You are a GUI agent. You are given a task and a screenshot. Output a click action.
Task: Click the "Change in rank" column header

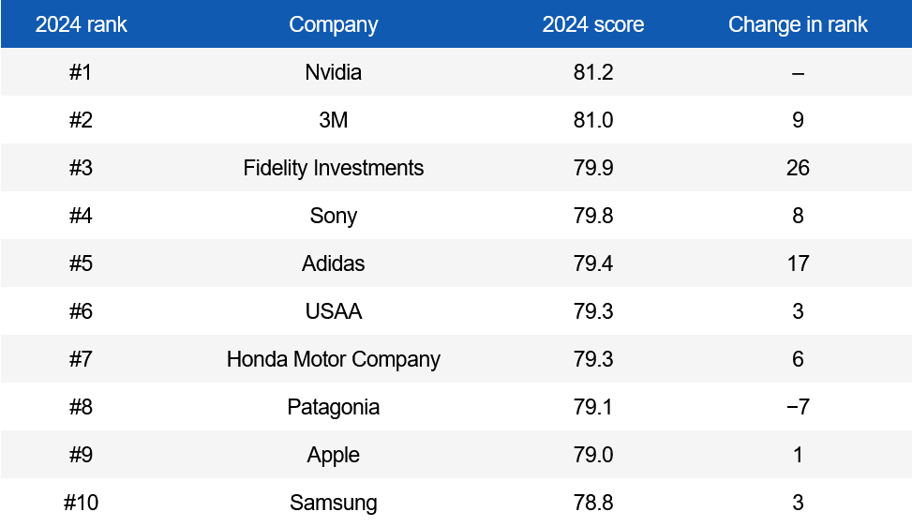798,24
